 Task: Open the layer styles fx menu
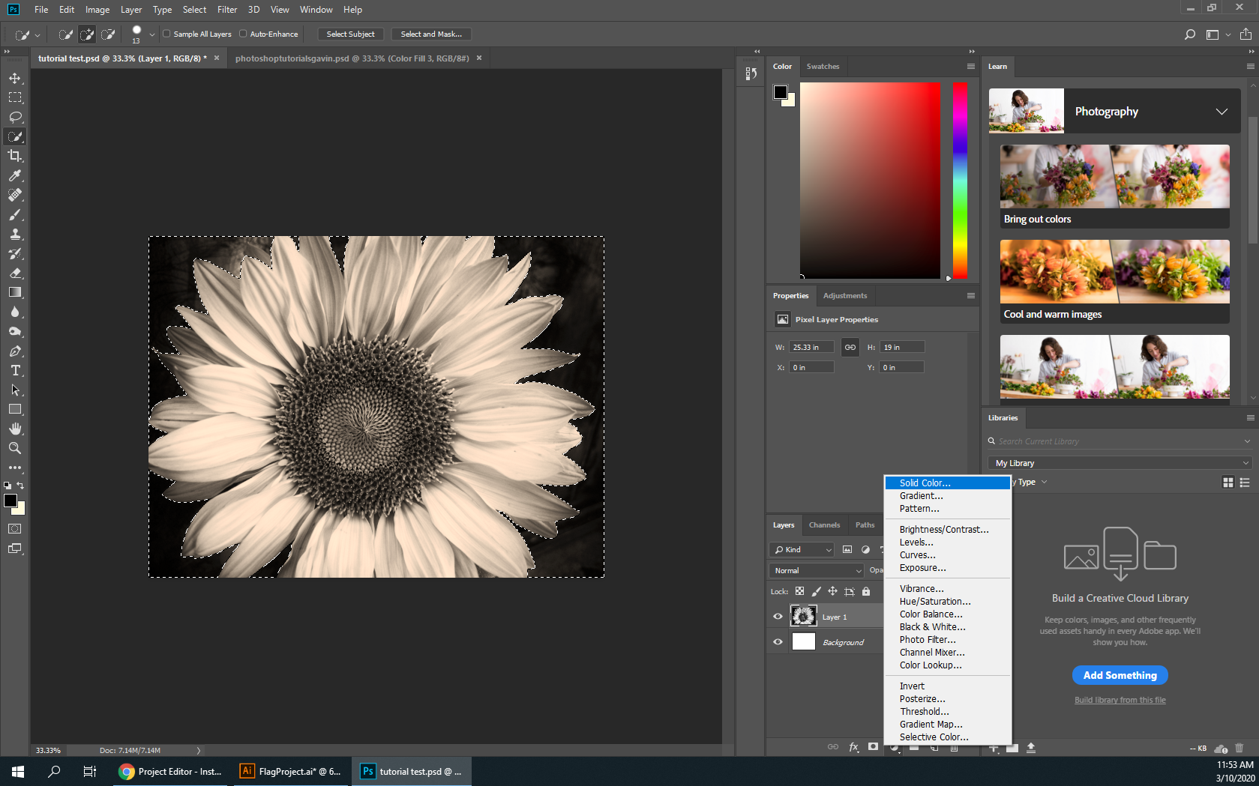coord(853,747)
